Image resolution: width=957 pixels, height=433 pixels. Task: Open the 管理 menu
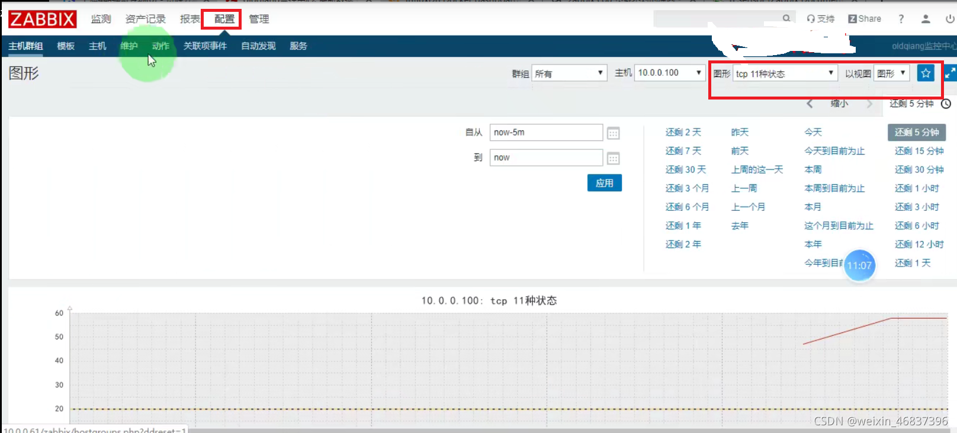(x=259, y=19)
